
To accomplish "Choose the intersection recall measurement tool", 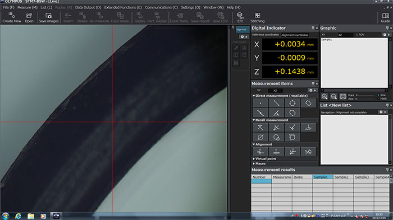I will tap(261, 128).
